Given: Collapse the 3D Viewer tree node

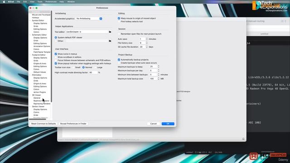Looking at the screenshot, I should (x=30, y=95).
